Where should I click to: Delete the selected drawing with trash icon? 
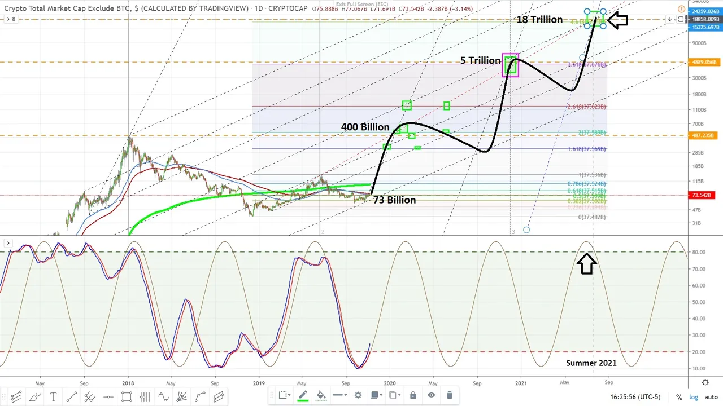tap(450, 395)
